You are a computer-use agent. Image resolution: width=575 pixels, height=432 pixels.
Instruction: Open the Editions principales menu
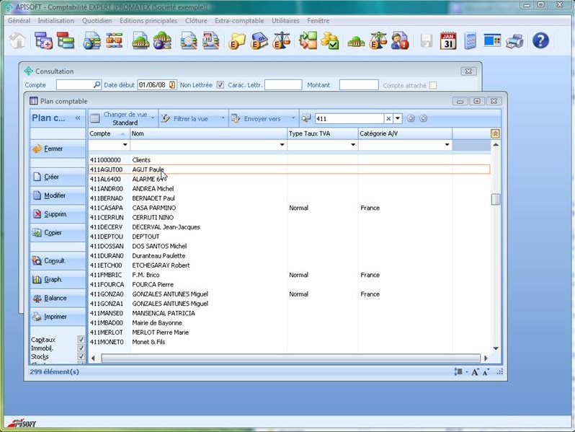point(148,21)
